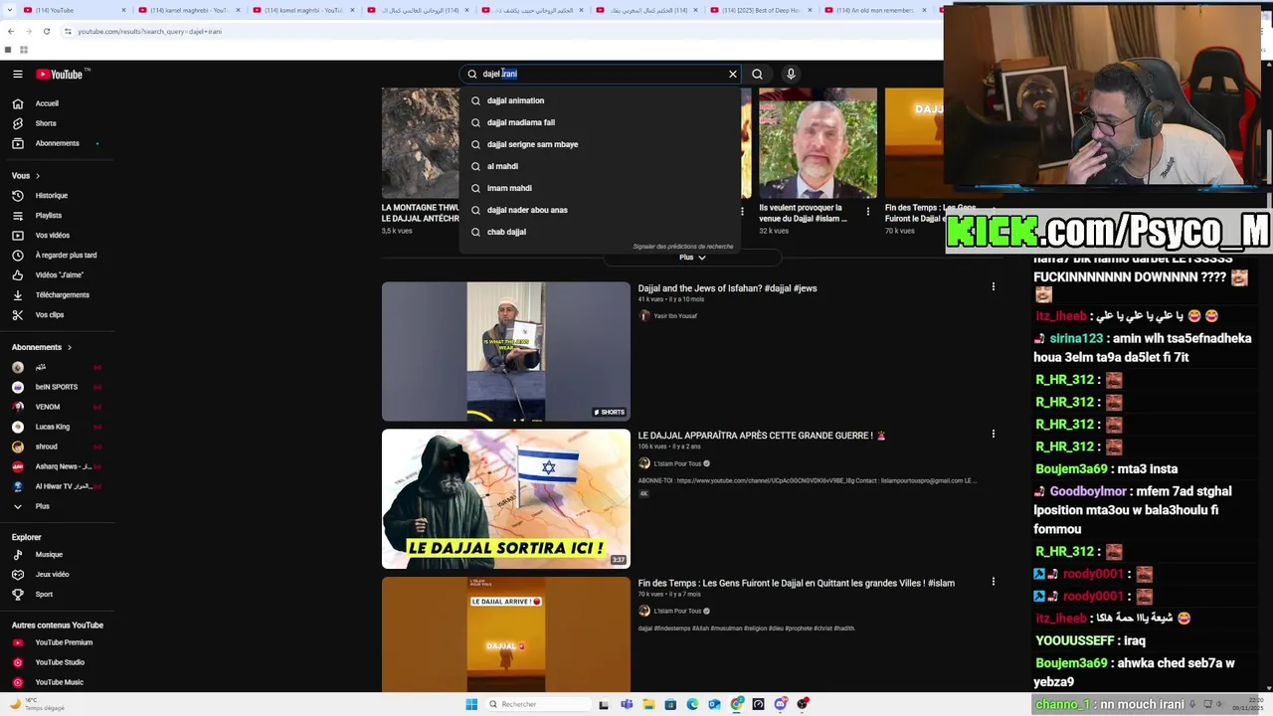Go back with browser back arrow
This screenshot has height=716, width=1273.
[11, 31]
